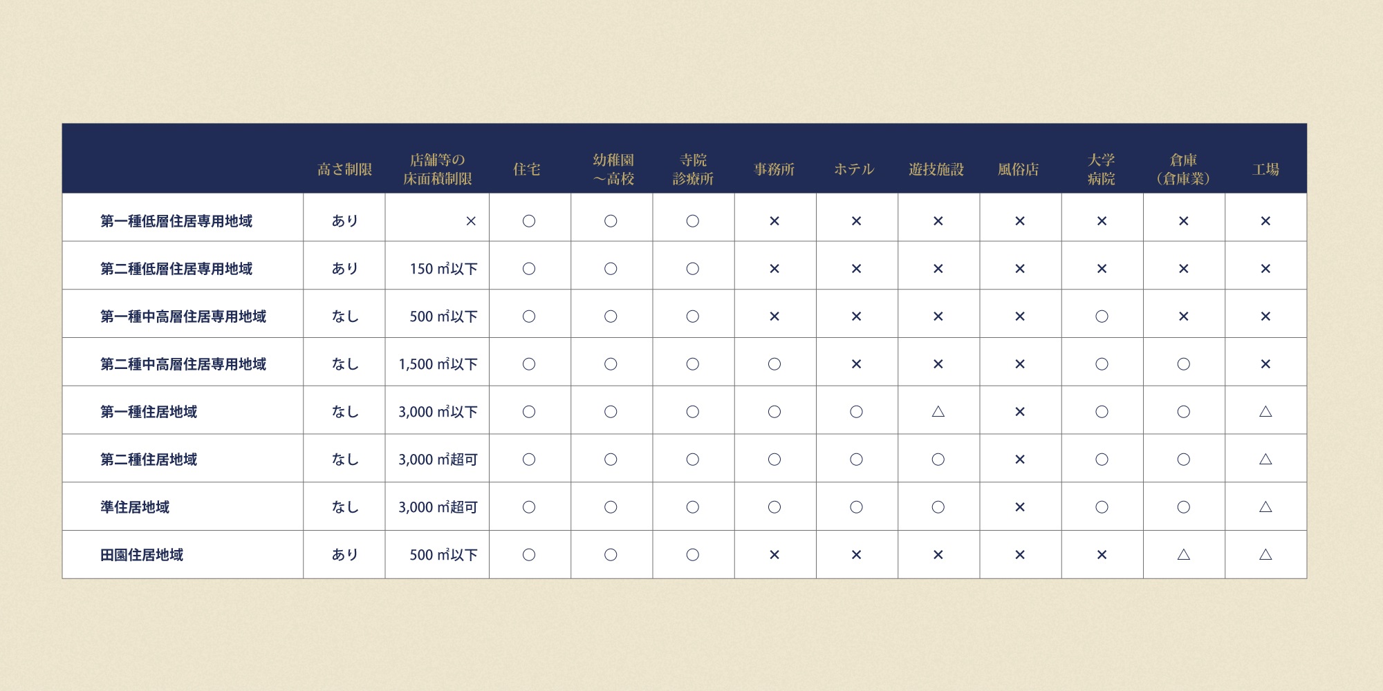This screenshot has height=691, width=1383.
Task: Select the 店舗等の床面積制限 header
Action: click(437, 169)
